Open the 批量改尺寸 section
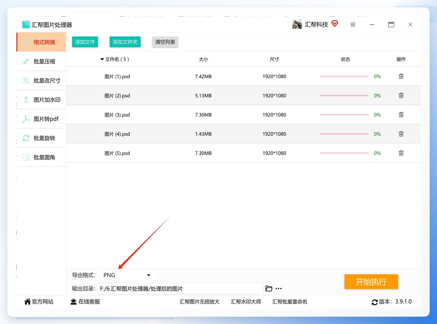This screenshot has height=324, width=437. point(41,81)
